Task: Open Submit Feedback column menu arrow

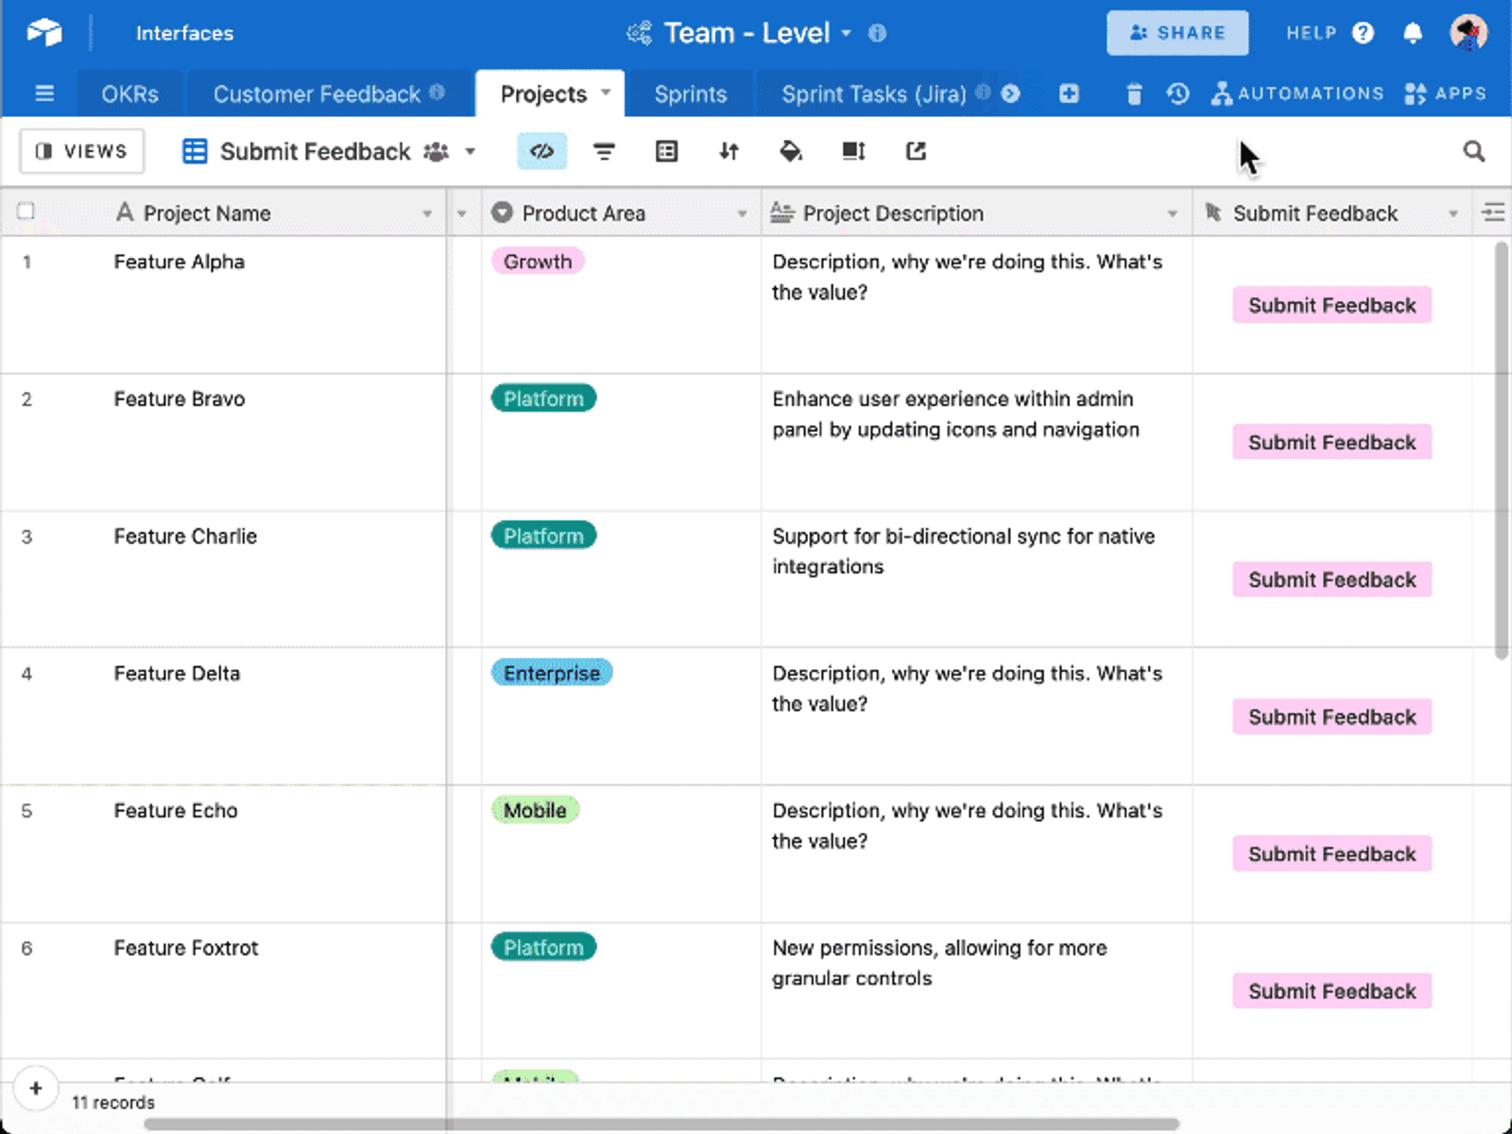Action: (1452, 214)
